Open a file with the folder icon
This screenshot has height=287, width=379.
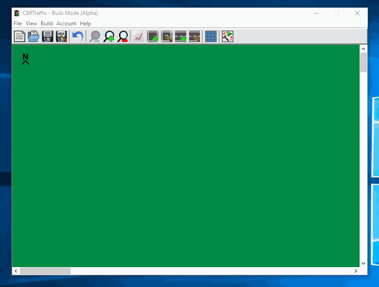[33, 37]
